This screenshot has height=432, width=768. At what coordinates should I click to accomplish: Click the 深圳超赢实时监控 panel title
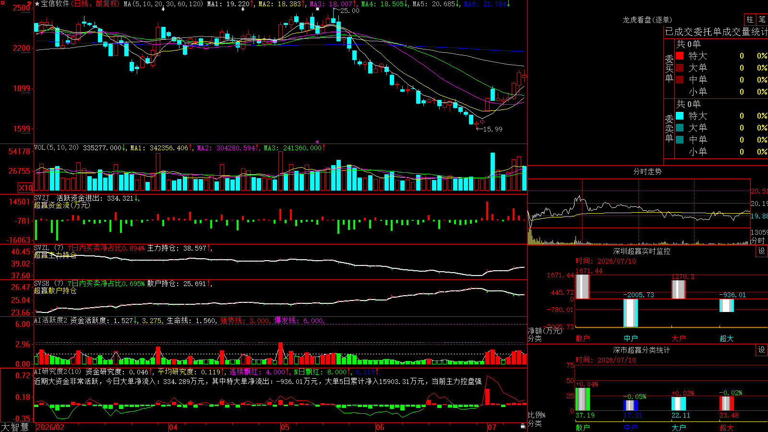tap(642, 251)
